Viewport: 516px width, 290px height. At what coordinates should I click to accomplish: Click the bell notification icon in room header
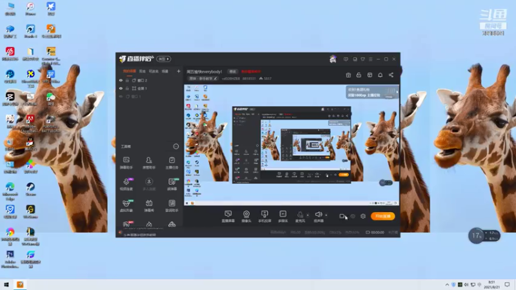[380, 75]
